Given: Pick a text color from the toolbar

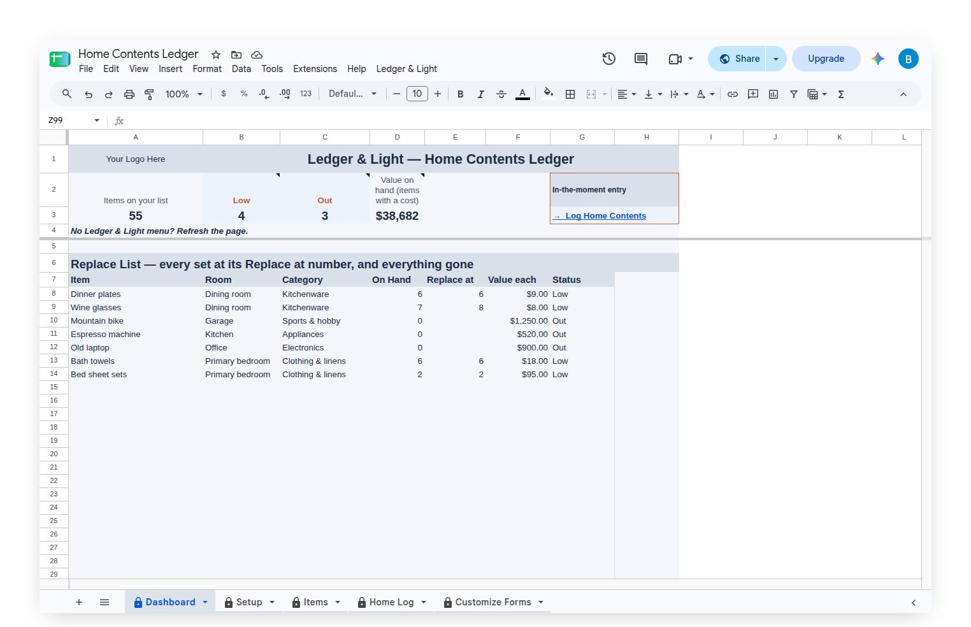Looking at the screenshot, I should (x=522, y=94).
